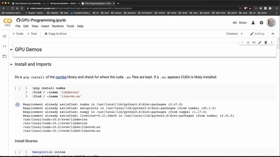
Task: Run the pip install numba cell
Action: pos(17,88)
